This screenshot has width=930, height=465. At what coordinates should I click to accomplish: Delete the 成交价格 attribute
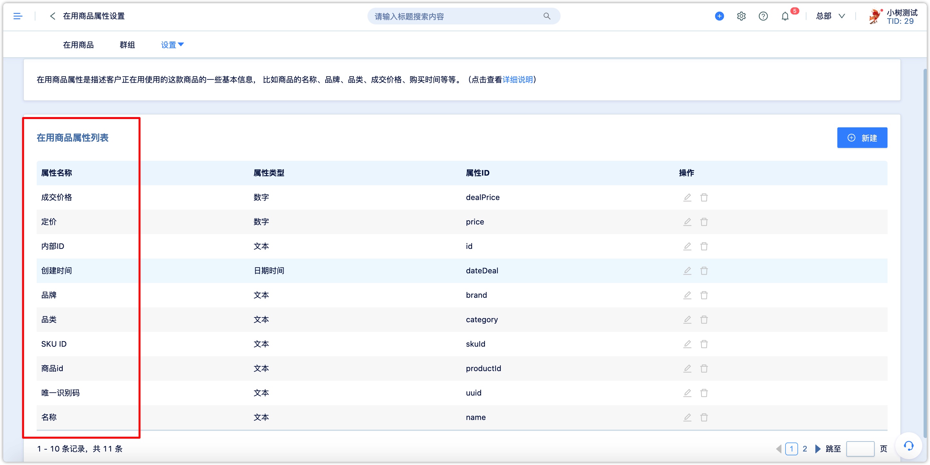(704, 197)
